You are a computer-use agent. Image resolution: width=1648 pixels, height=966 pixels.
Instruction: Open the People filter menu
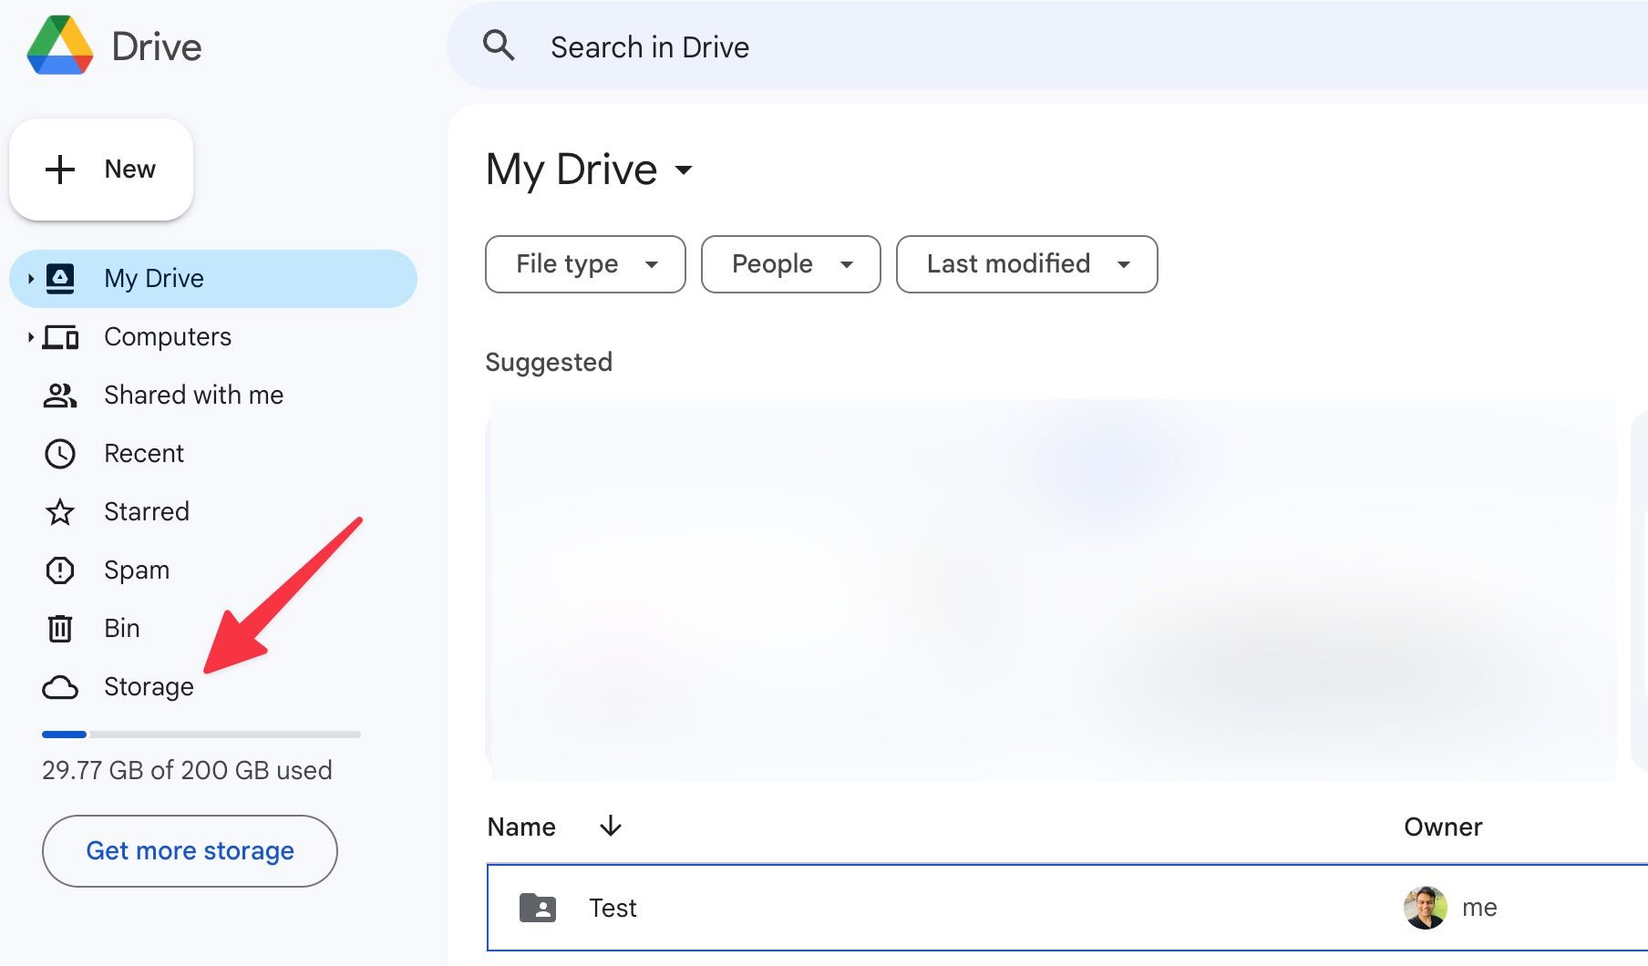pyautogui.click(x=789, y=264)
